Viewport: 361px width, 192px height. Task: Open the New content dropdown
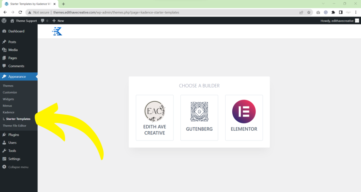click(x=58, y=21)
